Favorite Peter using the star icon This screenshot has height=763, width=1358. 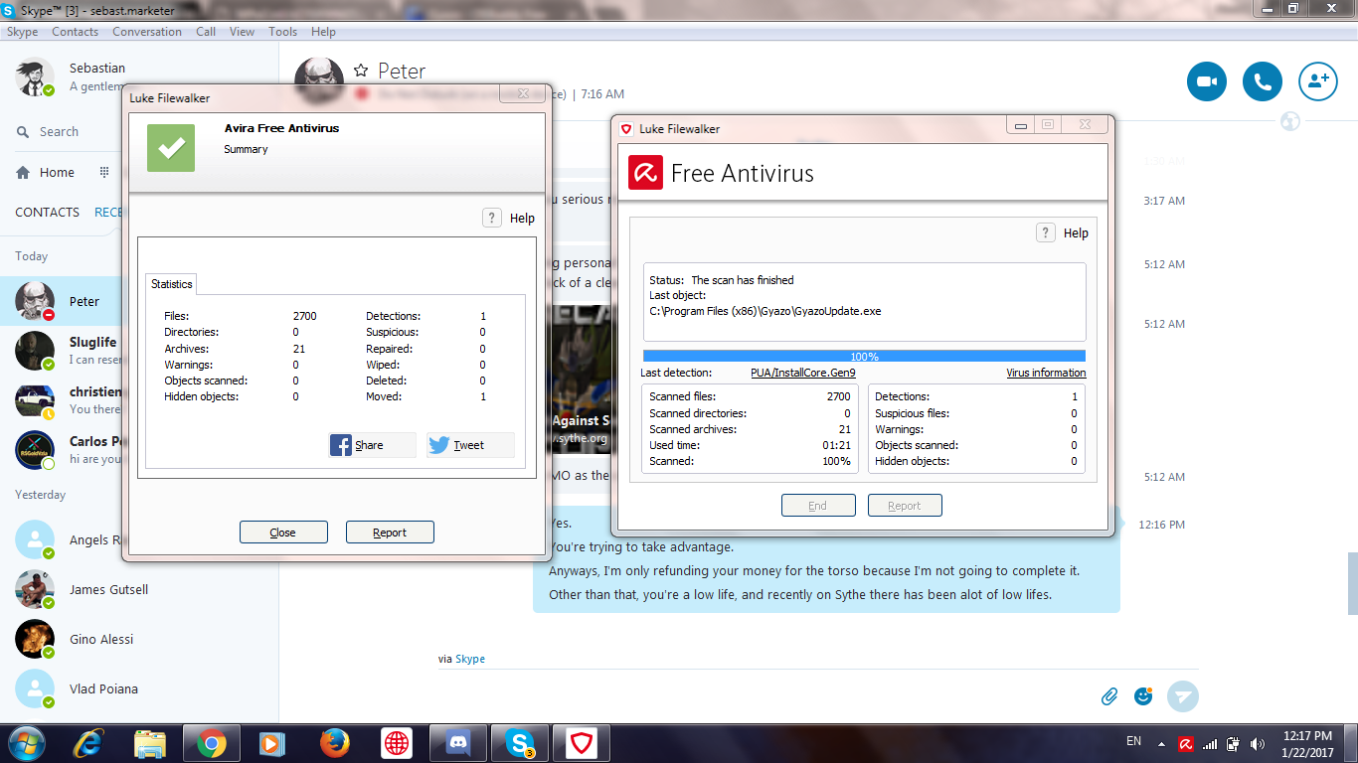click(x=361, y=71)
